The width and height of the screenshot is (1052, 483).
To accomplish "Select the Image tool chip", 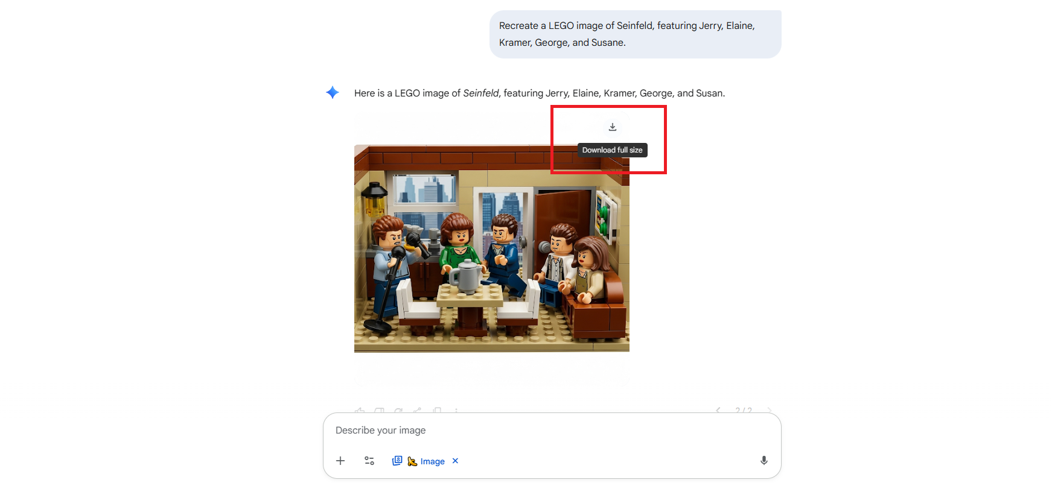I will (x=419, y=461).
